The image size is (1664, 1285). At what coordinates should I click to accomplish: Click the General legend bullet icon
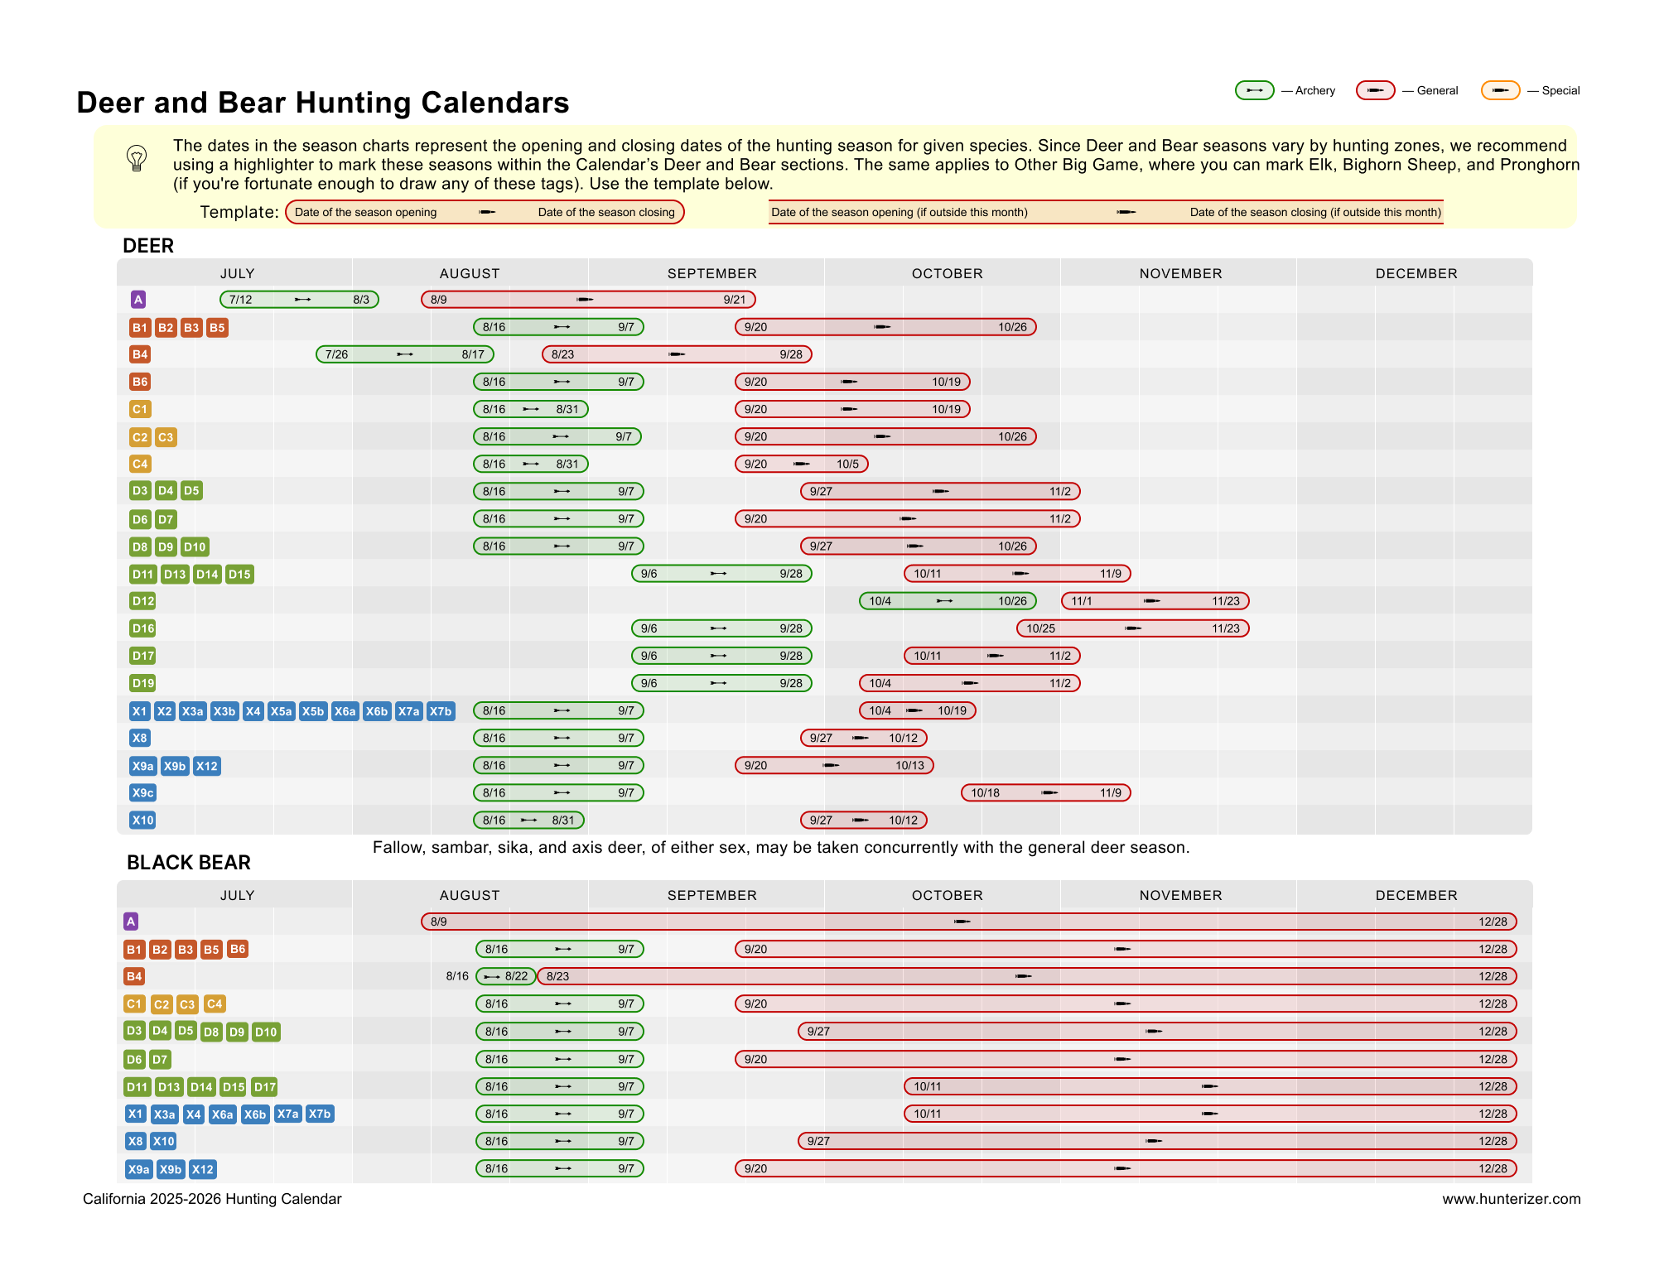click(1375, 90)
